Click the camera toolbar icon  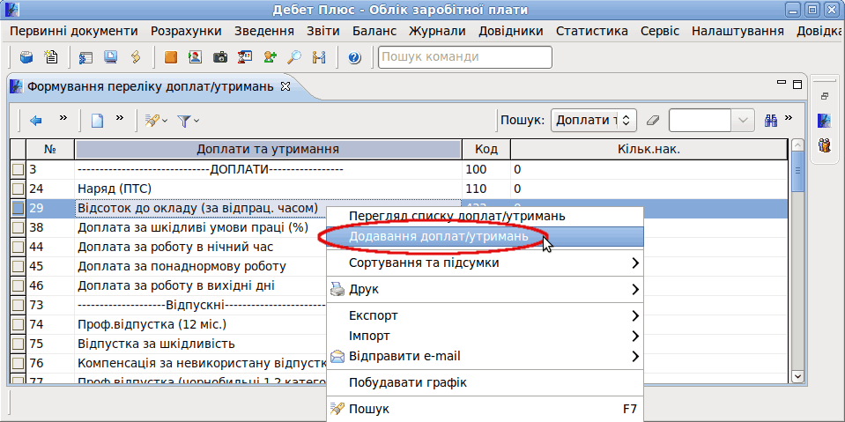pyautogui.click(x=220, y=57)
